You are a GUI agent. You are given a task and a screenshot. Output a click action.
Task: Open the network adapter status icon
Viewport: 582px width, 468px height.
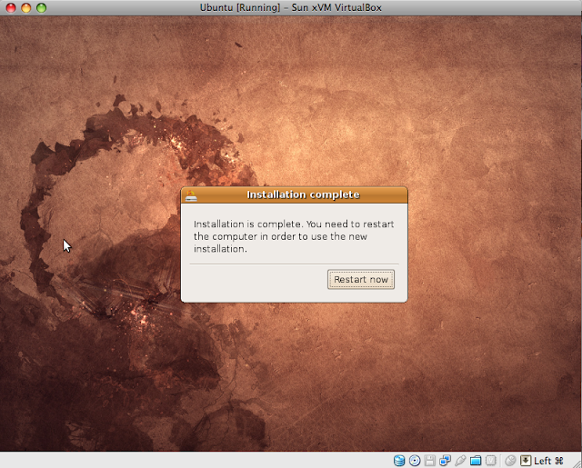coord(445,461)
